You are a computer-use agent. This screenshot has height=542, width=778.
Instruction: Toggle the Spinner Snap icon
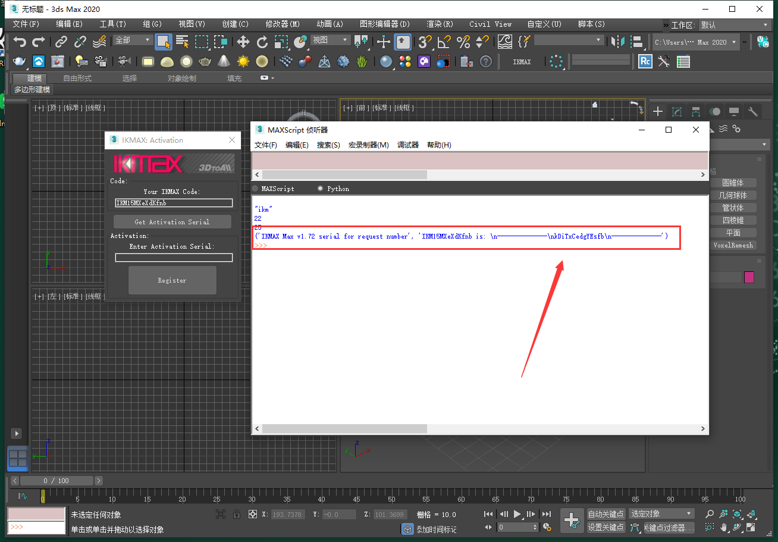point(482,42)
